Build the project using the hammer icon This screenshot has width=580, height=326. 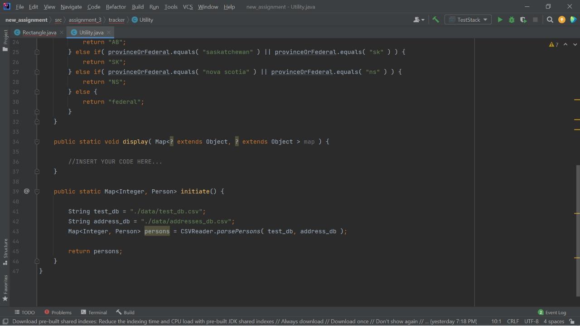tap(435, 19)
